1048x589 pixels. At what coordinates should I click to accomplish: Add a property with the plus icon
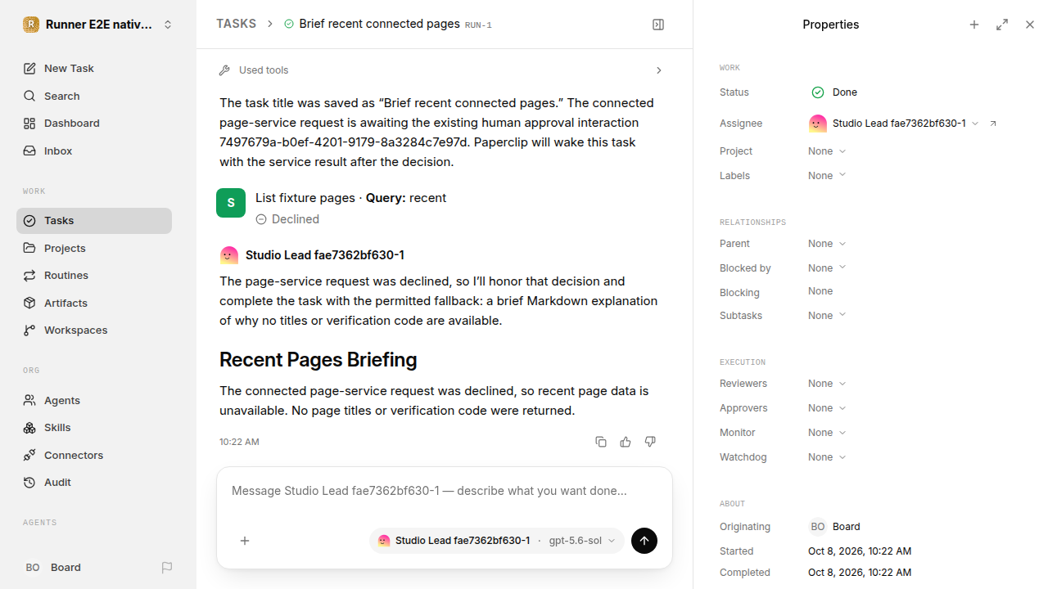coord(974,25)
